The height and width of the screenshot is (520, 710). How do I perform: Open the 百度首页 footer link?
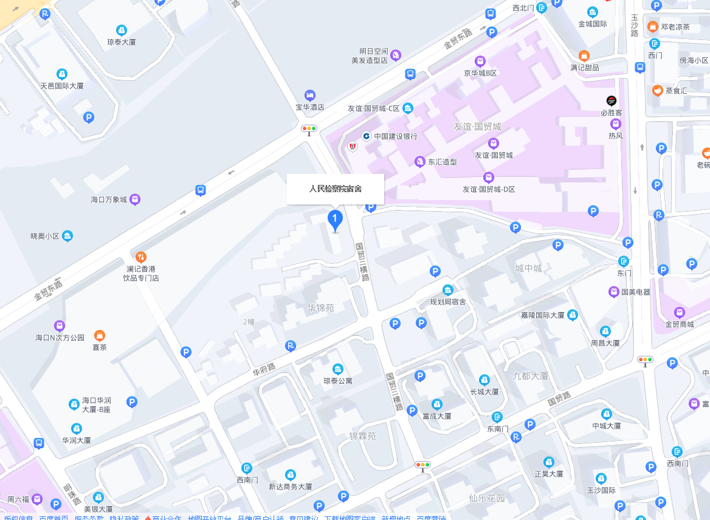(53, 518)
